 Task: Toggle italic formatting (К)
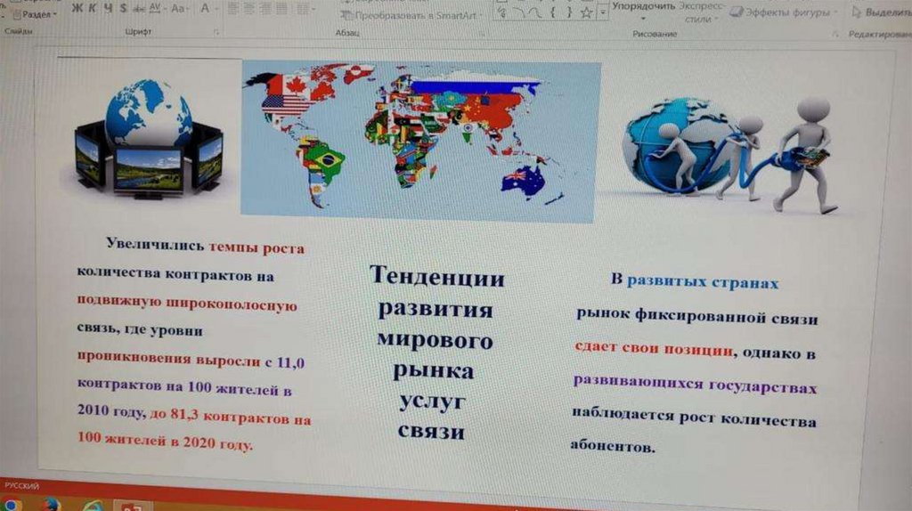(x=92, y=7)
